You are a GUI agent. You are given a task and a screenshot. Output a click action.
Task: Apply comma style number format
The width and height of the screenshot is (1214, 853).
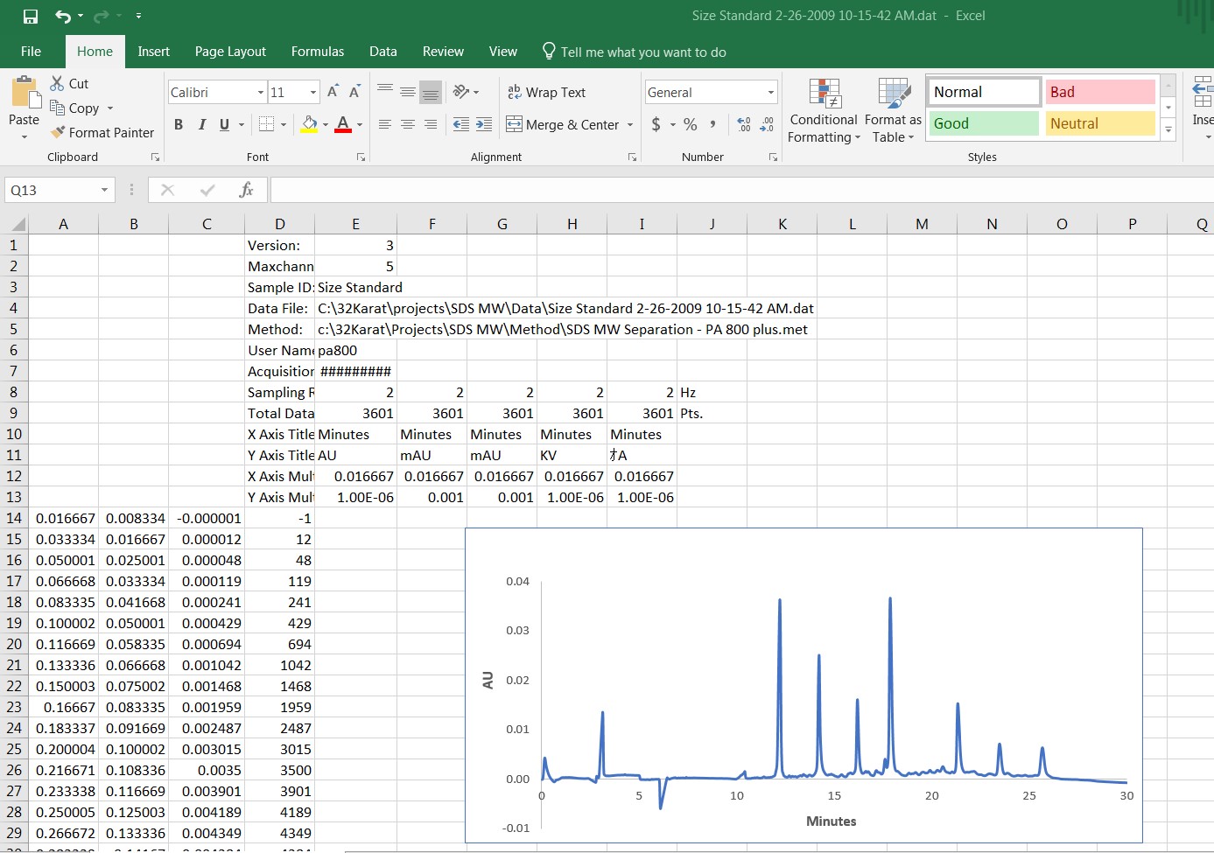(x=713, y=124)
